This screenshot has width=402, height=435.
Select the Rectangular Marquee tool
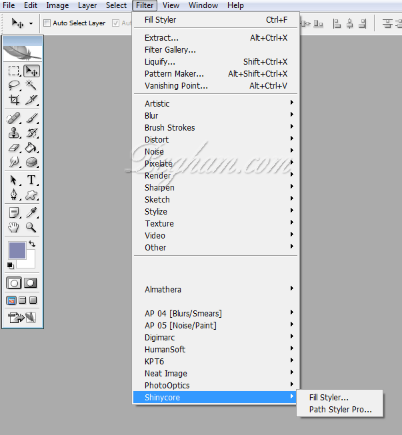click(x=14, y=71)
